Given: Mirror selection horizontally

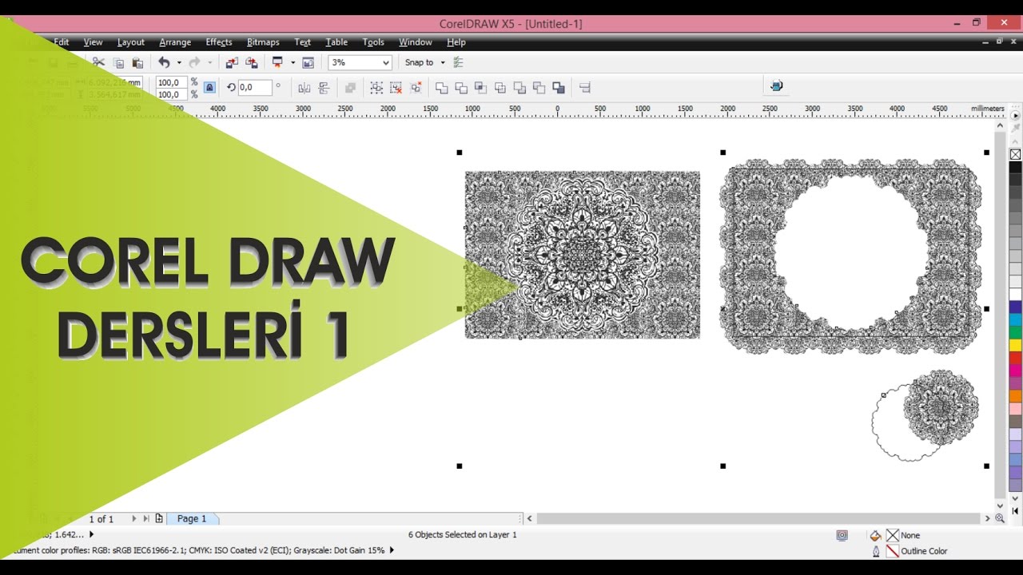Looking at the screenshot, I should pos(304,88).
